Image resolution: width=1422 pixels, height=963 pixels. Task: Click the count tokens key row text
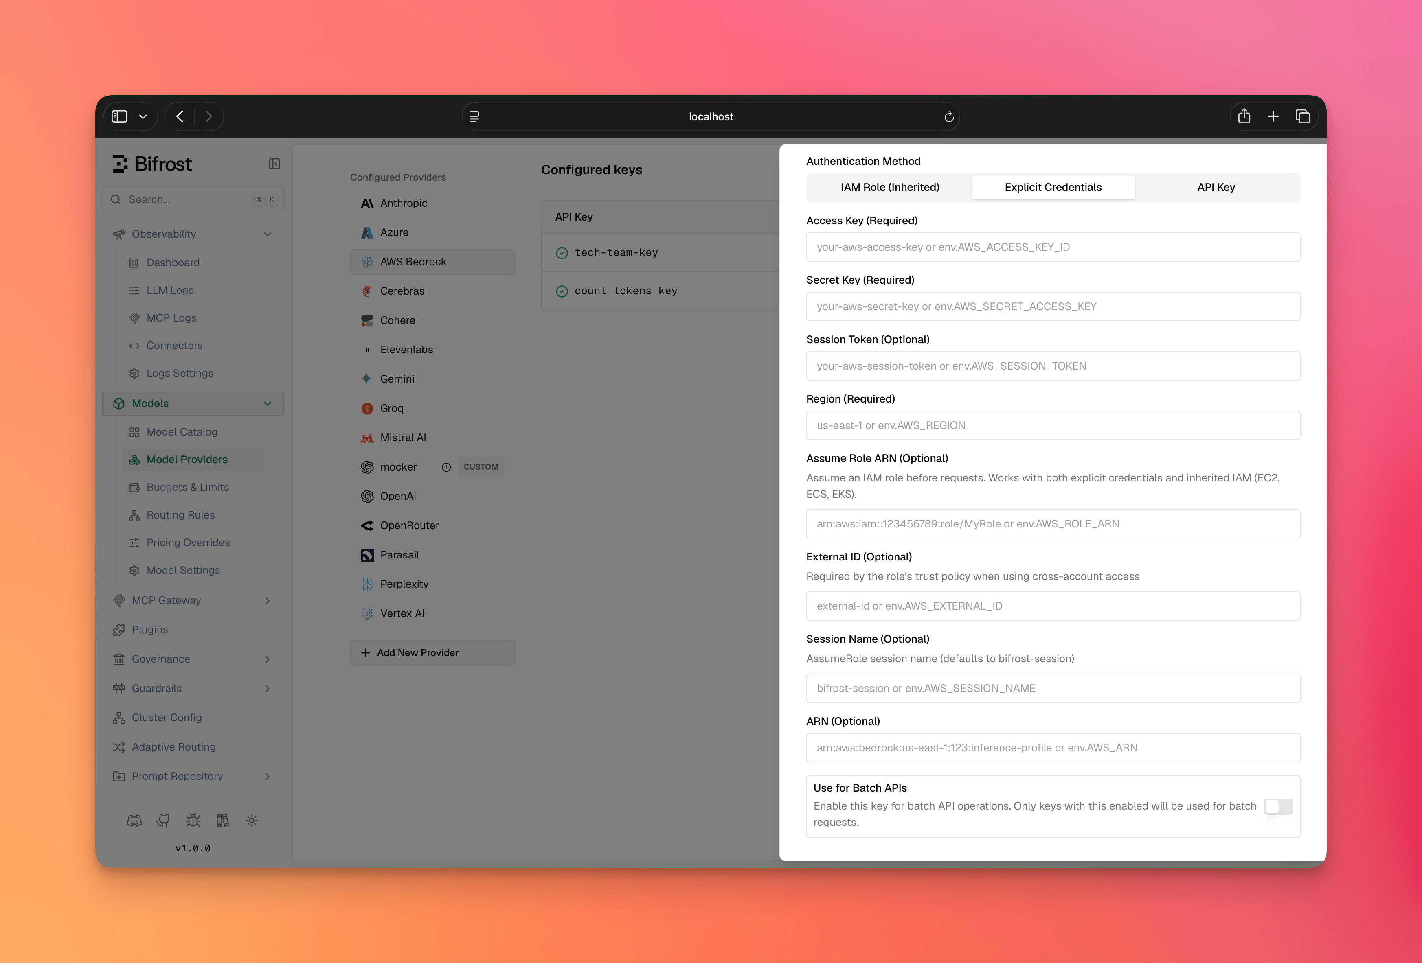(x=626, y=292)
